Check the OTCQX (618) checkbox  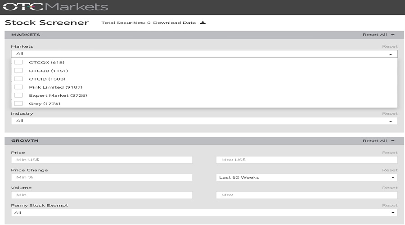coord(18,63)
